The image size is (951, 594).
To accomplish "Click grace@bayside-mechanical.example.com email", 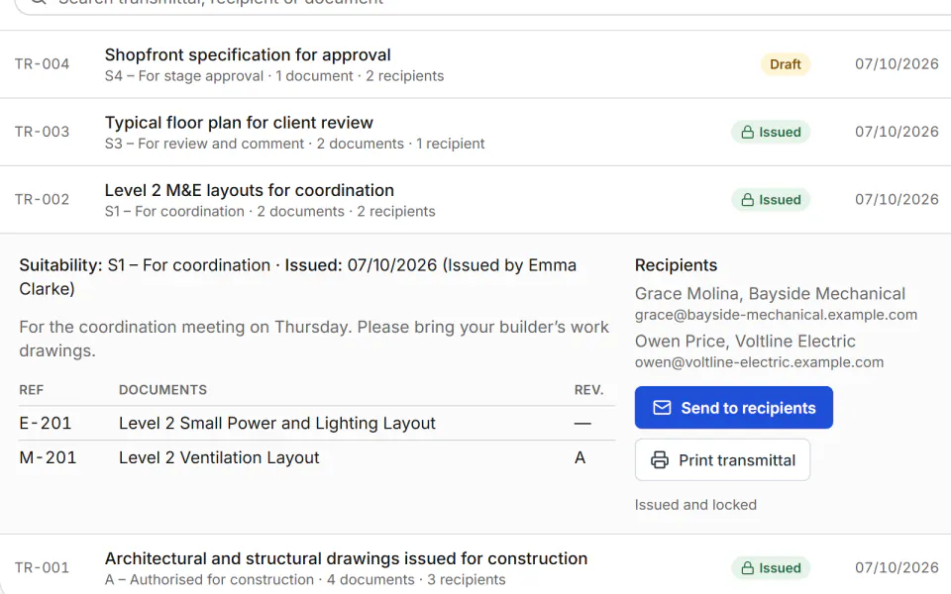I will pyautogui.click(x=776, y=315).
